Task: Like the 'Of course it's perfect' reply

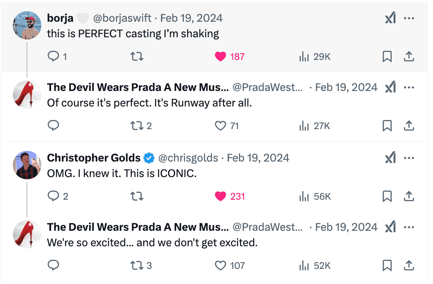Action: pyautogui.click(x=221, y=126)
